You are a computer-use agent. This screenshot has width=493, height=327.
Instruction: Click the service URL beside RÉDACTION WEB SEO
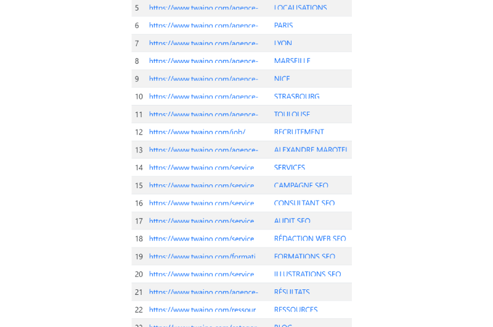[x=202, y=239]
